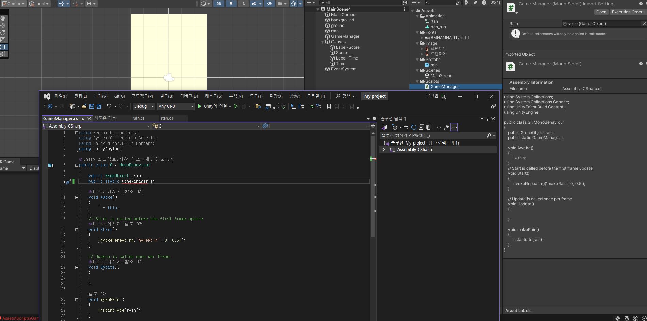The image size is (647, 321).
Task: Open the 편집(E) menu
Action: coord(81,96)
